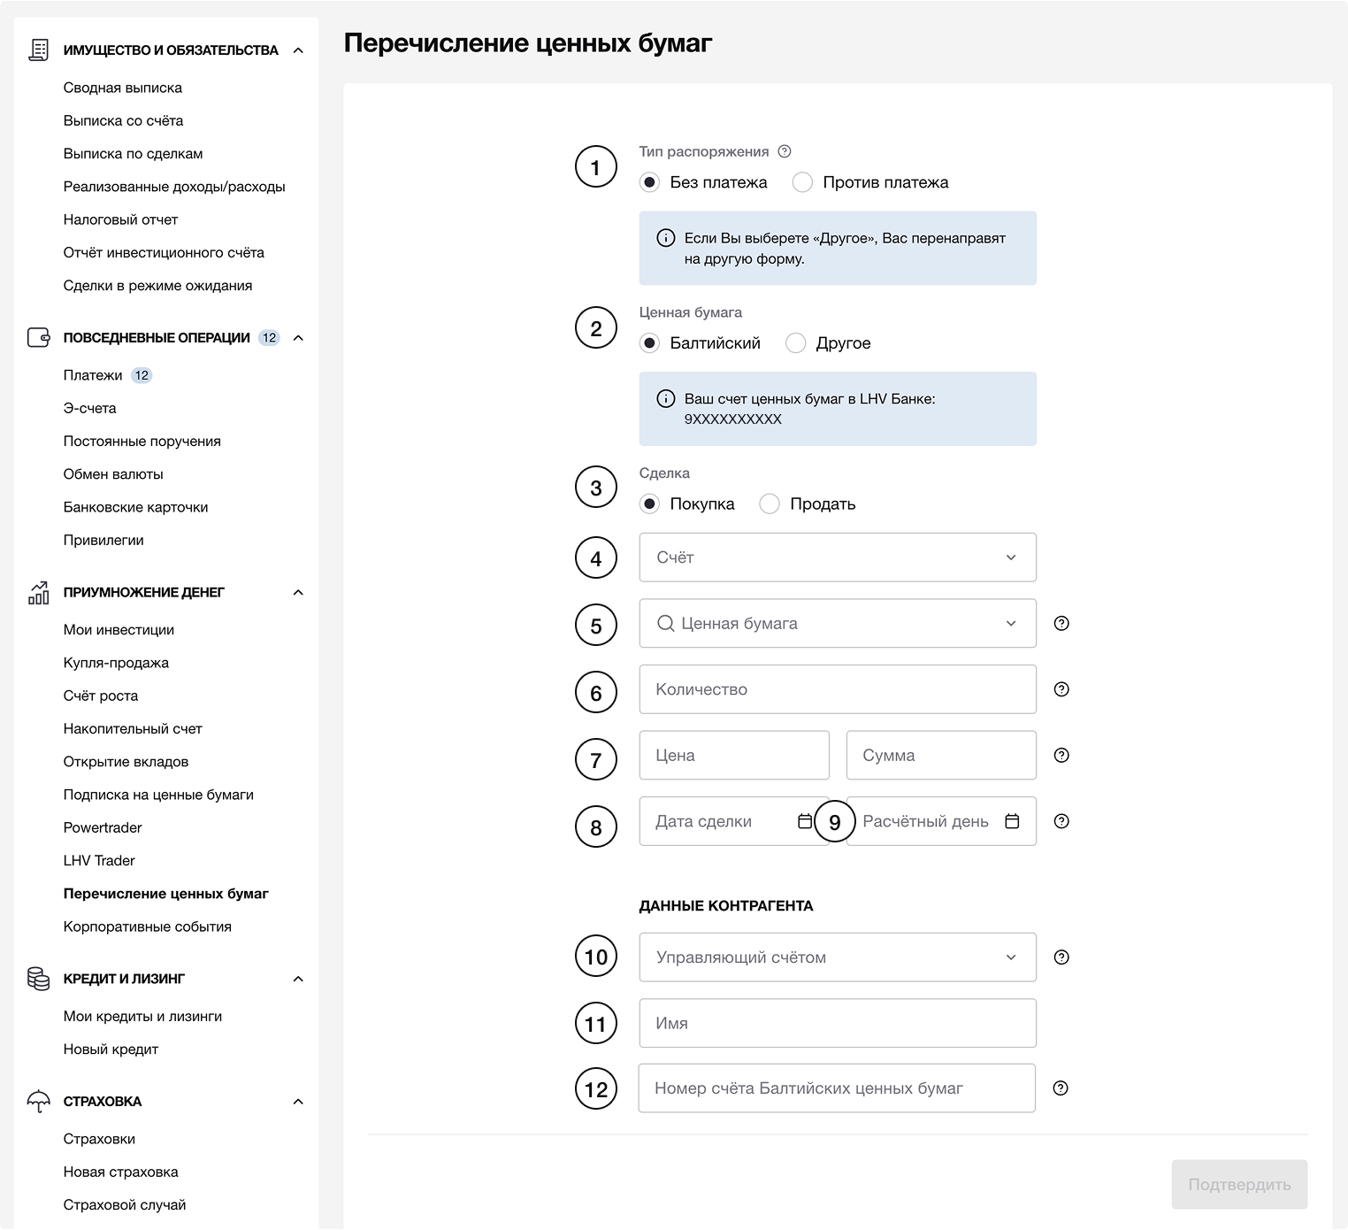Go to Обмен валюты menu item
1348x1230 pixels.
coord(113,474)
